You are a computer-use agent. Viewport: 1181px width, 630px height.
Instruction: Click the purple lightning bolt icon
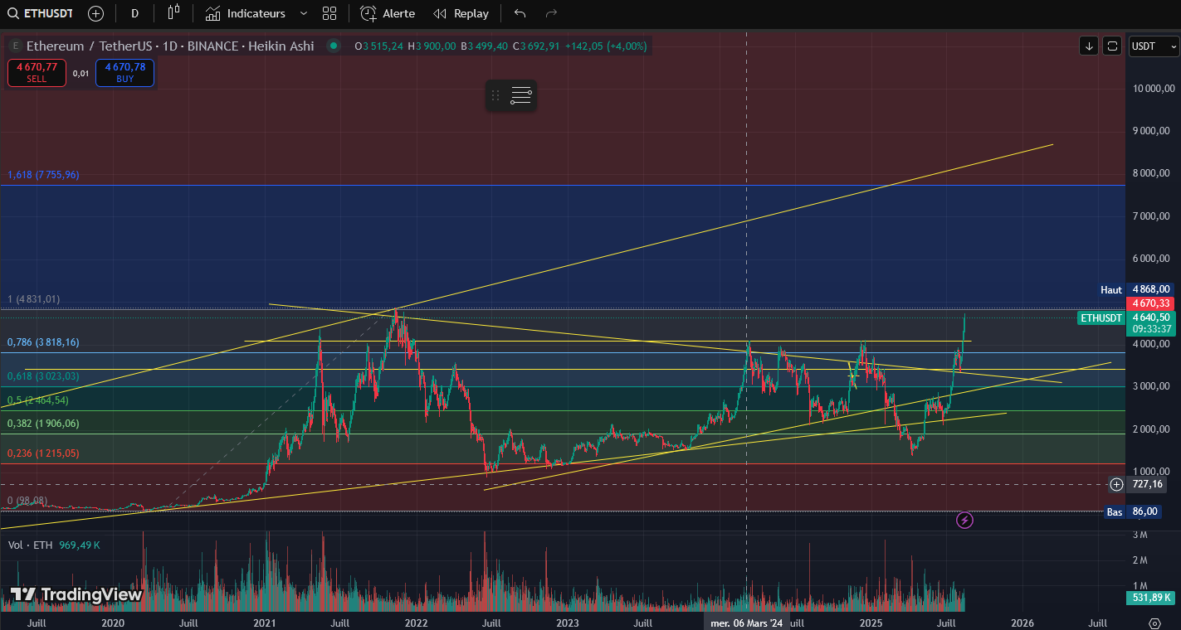[x=964, y=521]
